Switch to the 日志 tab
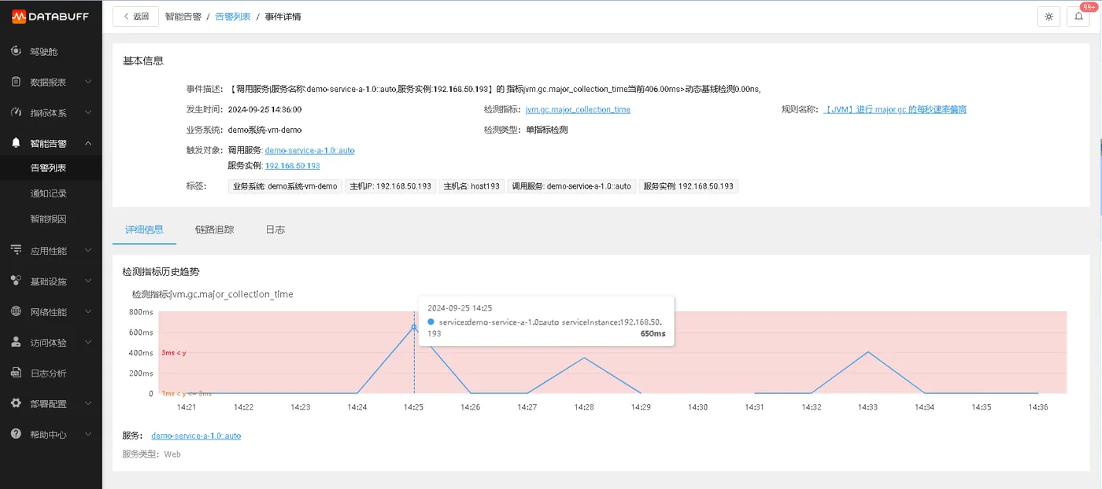This screenshot has width=1102, height=489. coord(275,230)
